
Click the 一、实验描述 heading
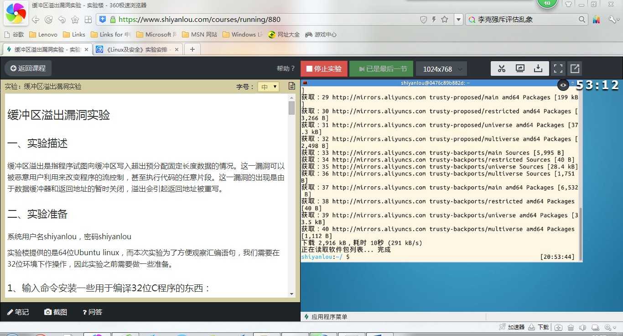click(37, 143)
